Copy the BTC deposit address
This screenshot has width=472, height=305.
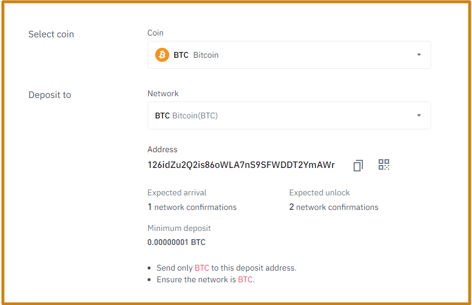click(358, 166)
